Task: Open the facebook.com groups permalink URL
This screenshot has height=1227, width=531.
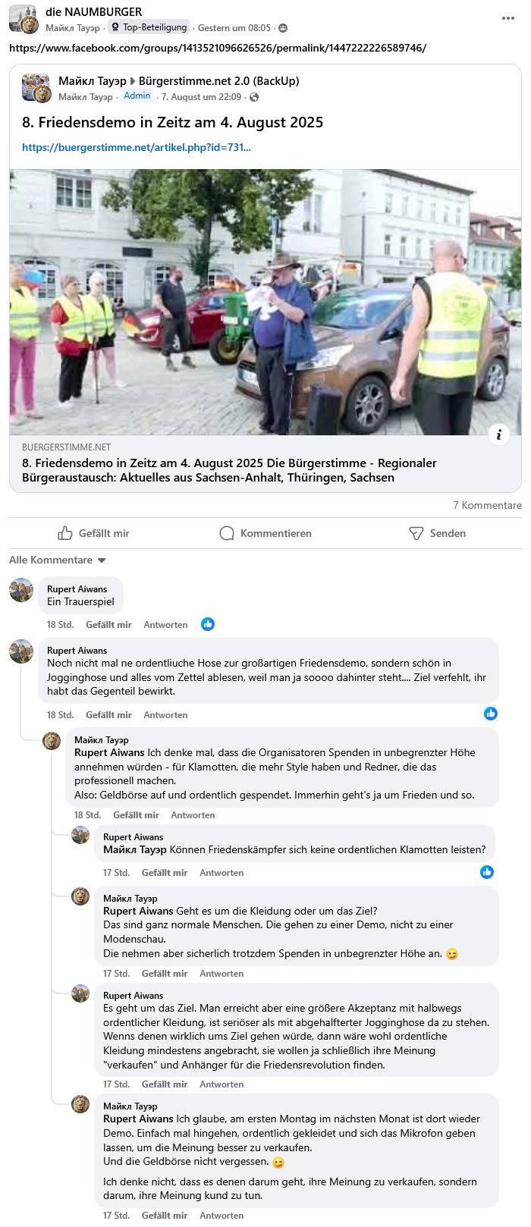Action: point(218,48)
